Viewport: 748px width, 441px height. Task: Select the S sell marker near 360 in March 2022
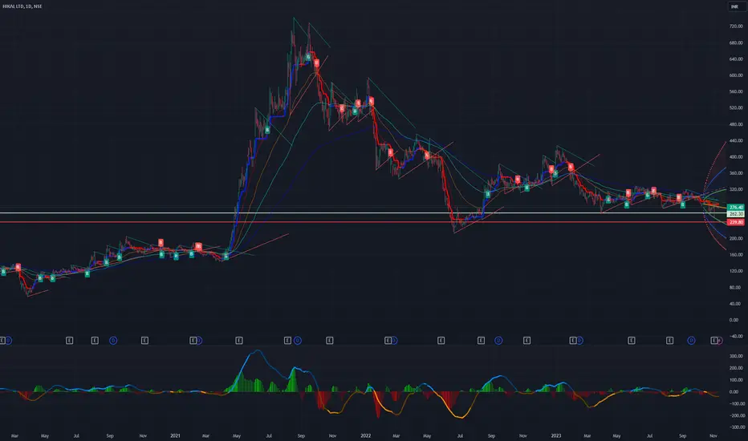(x=390, y=152)
